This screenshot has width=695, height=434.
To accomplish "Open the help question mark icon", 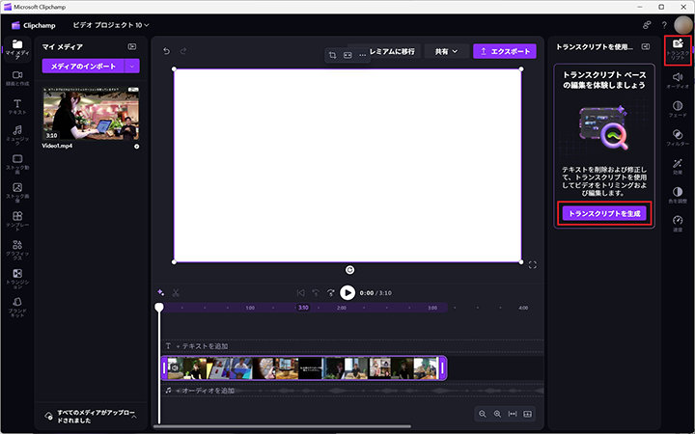I will [664, 25].
